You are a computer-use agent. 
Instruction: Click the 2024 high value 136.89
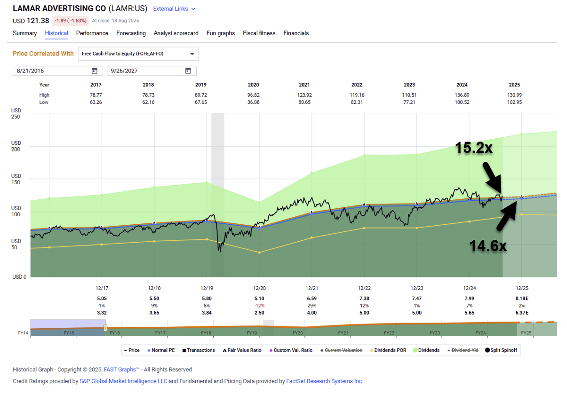point(462,95)
